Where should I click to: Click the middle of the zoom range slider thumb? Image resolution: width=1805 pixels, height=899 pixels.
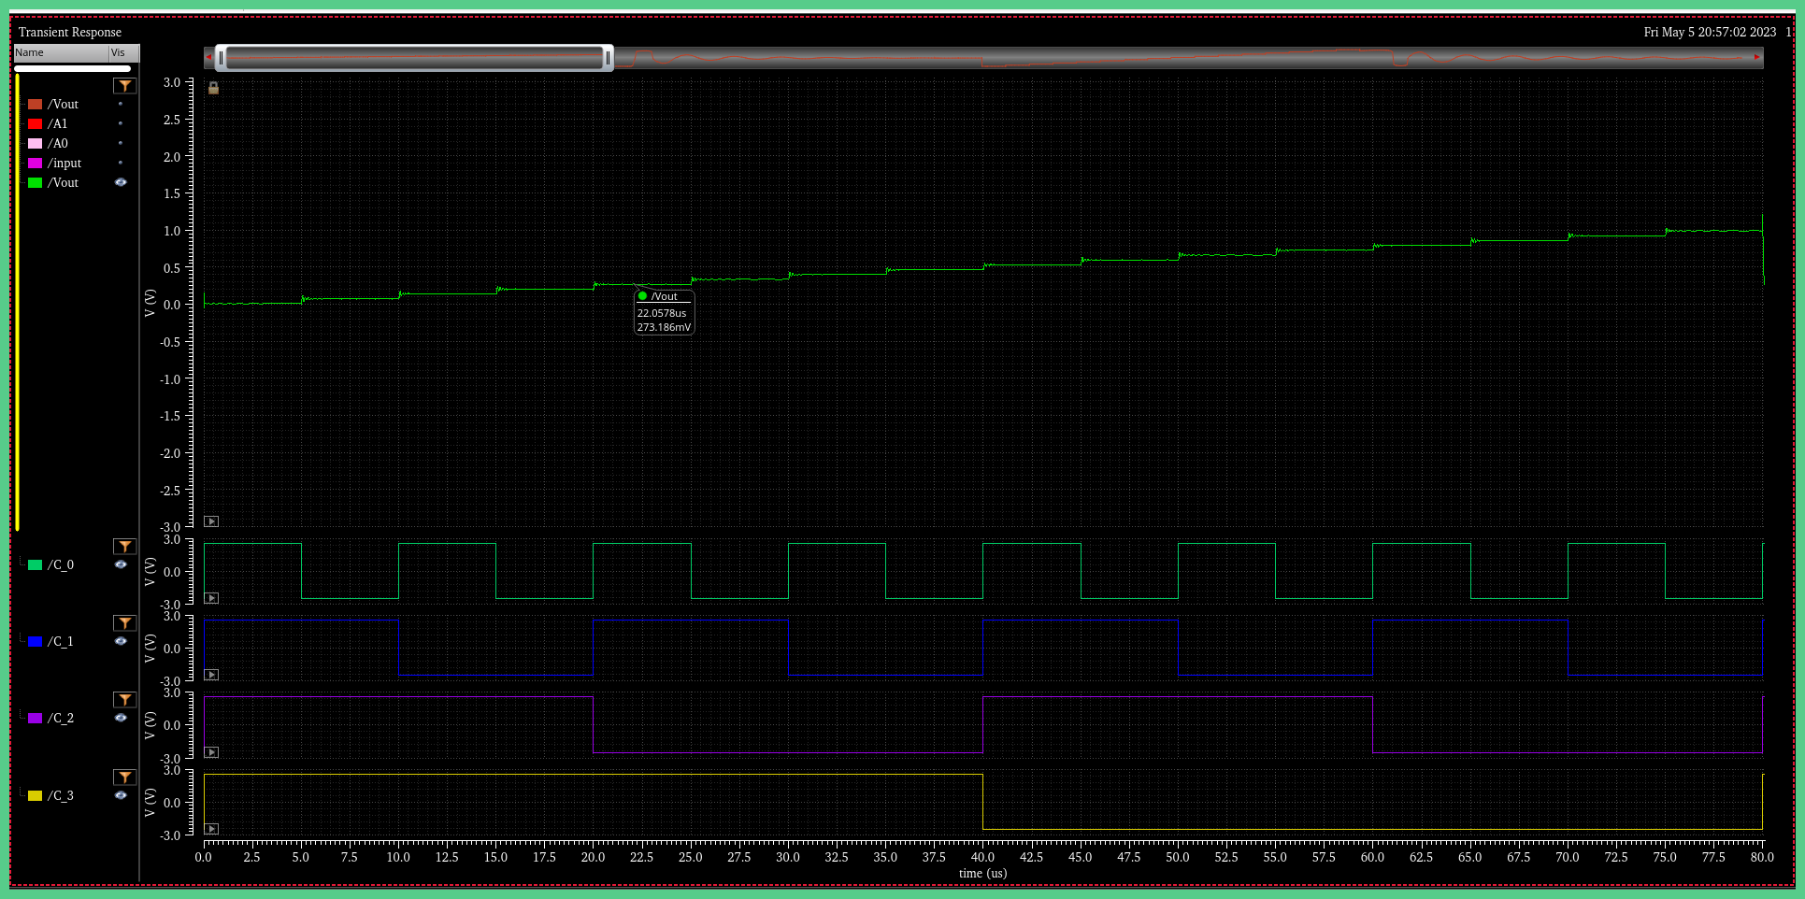click(x=414, y=58)
